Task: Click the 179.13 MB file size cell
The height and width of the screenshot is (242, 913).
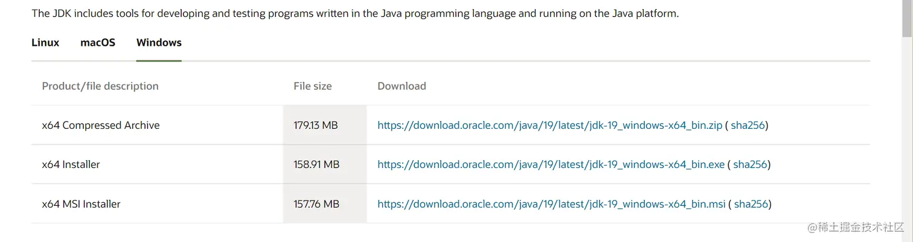Action: click(x=316, y=125)
